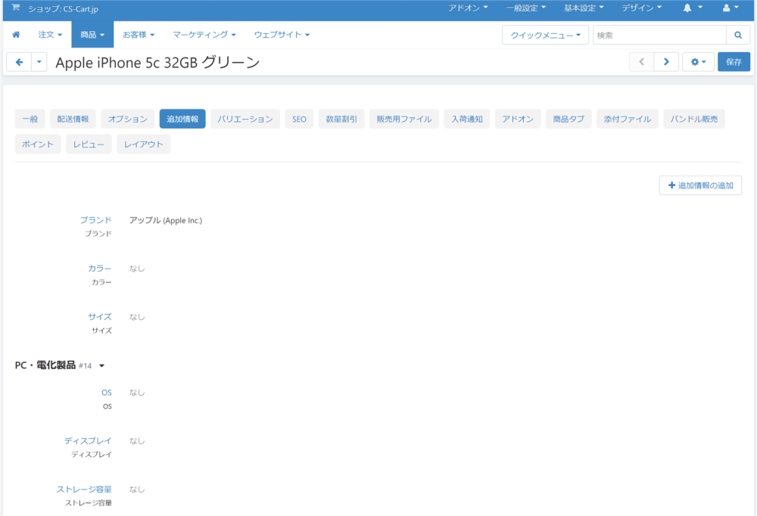Click the 保存 save button
Viewport: 757px width, 516px height.
click(x=734, y=62)
